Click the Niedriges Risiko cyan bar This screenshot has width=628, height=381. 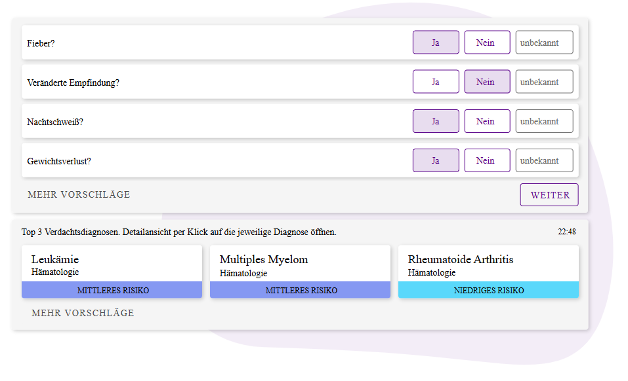tap(488, 290)
